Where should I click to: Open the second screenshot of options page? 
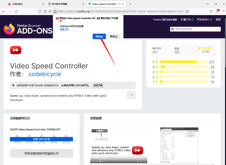tap(179, 145)
